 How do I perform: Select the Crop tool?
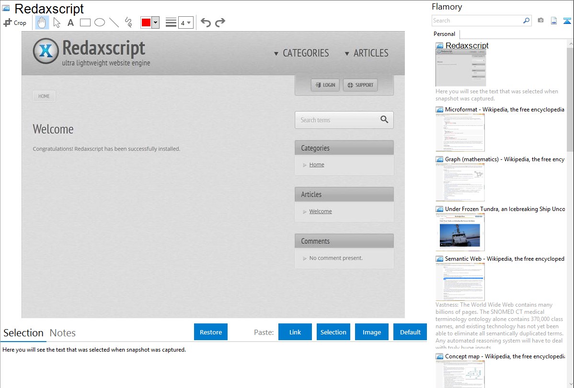click(15, 22)
